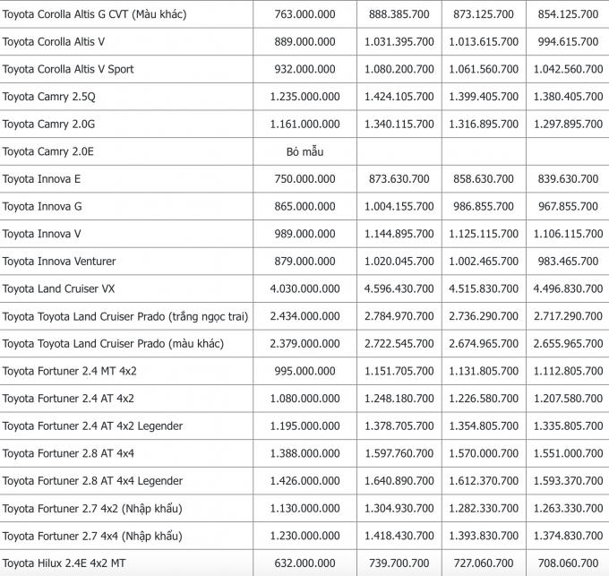609x576 pixels.
Task: Click the 1.424.105.700 Camry 2.5Q price
Action: coord(401,97)
